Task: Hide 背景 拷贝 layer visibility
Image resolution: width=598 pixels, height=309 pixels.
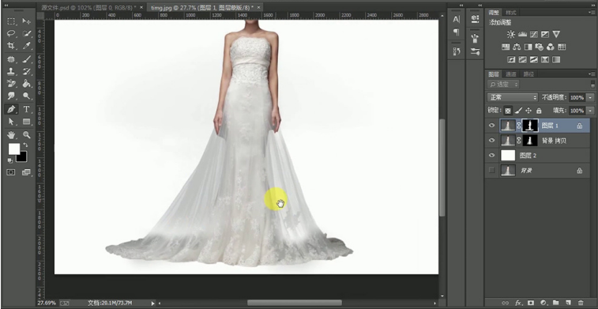Action: coord(492,141)
